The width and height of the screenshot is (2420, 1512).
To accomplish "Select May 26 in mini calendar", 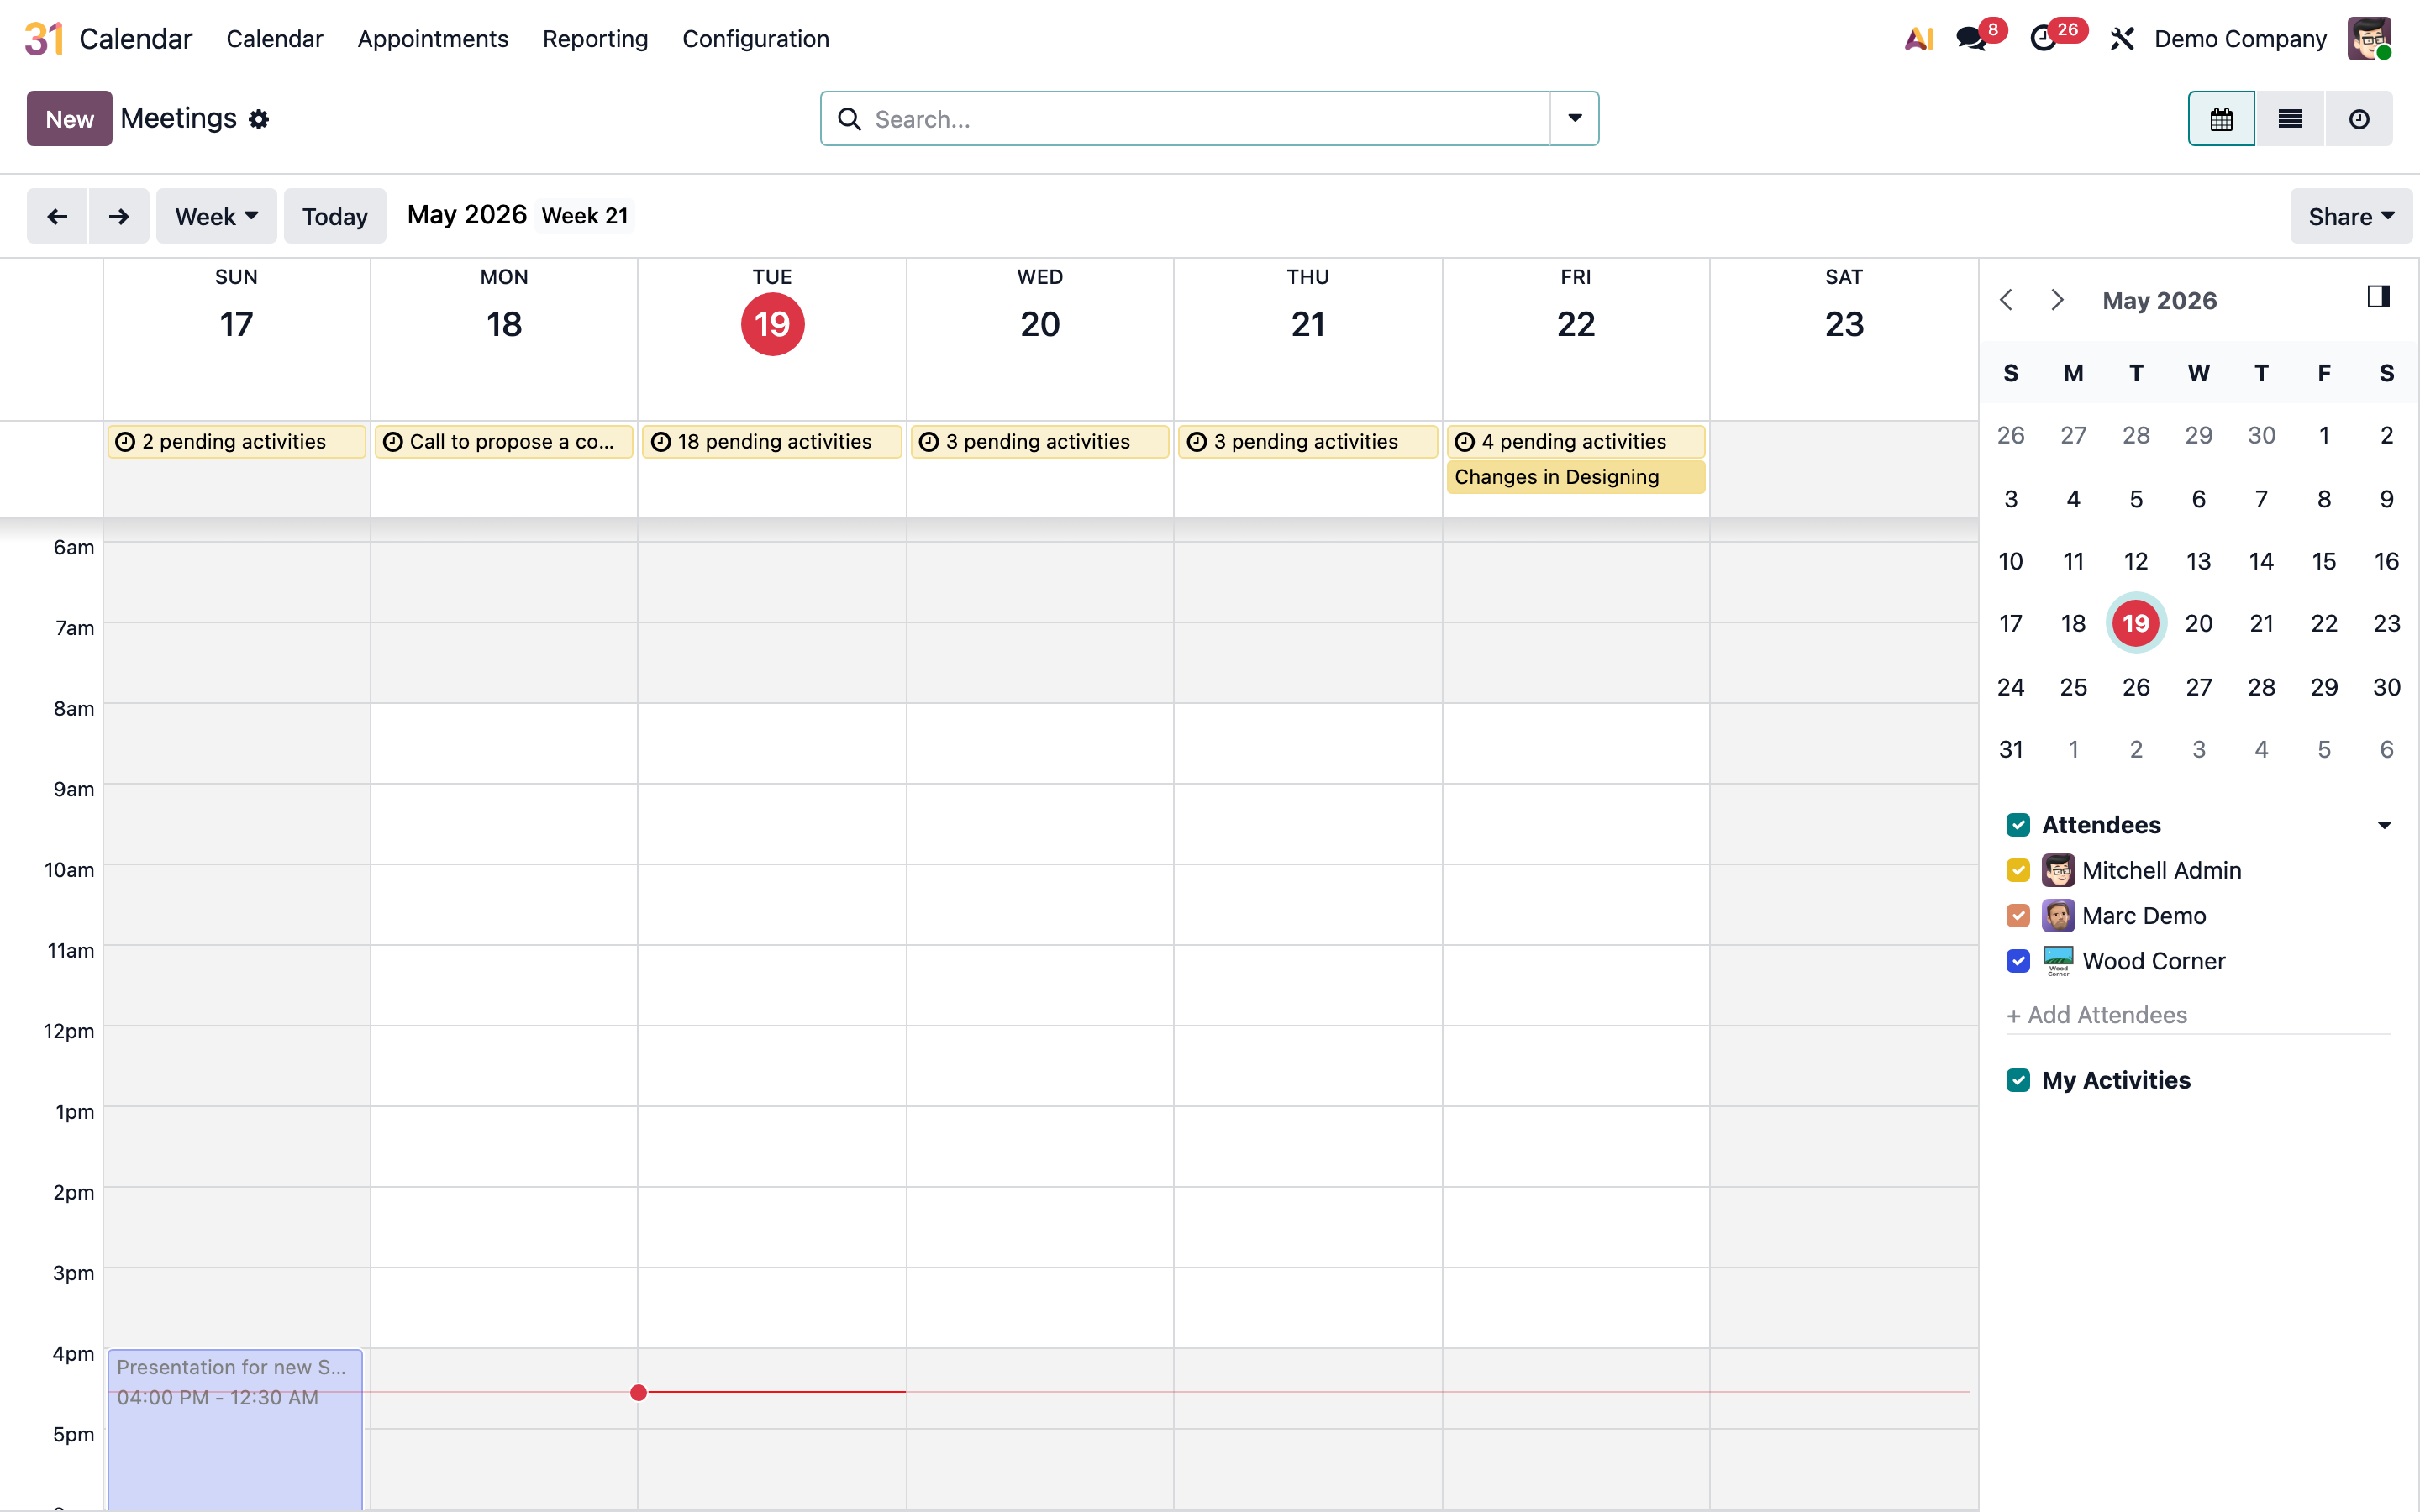I will click(x=2136, y=687).
